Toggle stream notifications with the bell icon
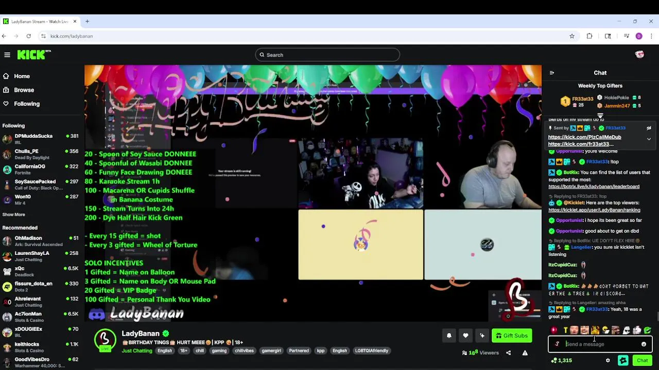The height and width of the screenshot is (370, 659). (x=449, y=336)
